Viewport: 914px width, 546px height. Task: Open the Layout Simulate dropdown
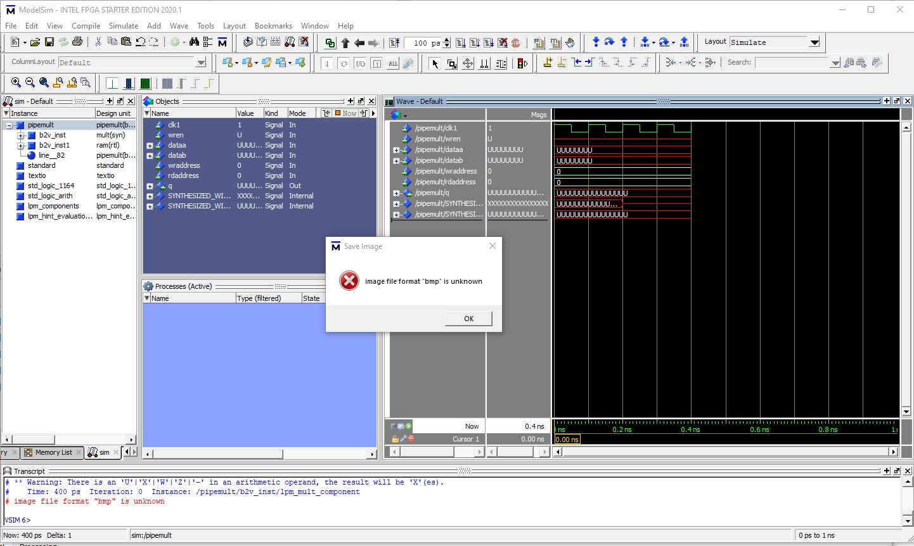(814, 42)
